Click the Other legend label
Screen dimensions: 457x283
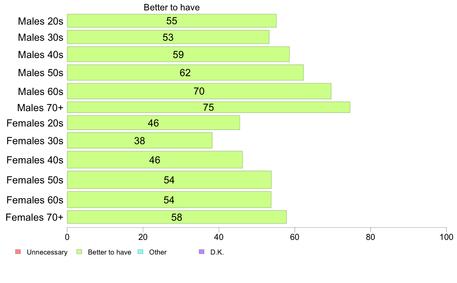158,252
